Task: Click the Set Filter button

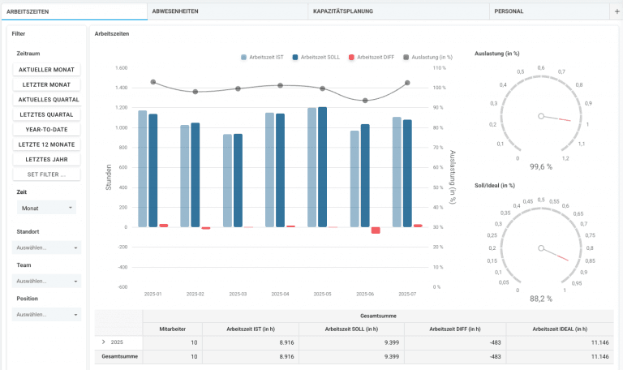Action: [x=46, y=174]
